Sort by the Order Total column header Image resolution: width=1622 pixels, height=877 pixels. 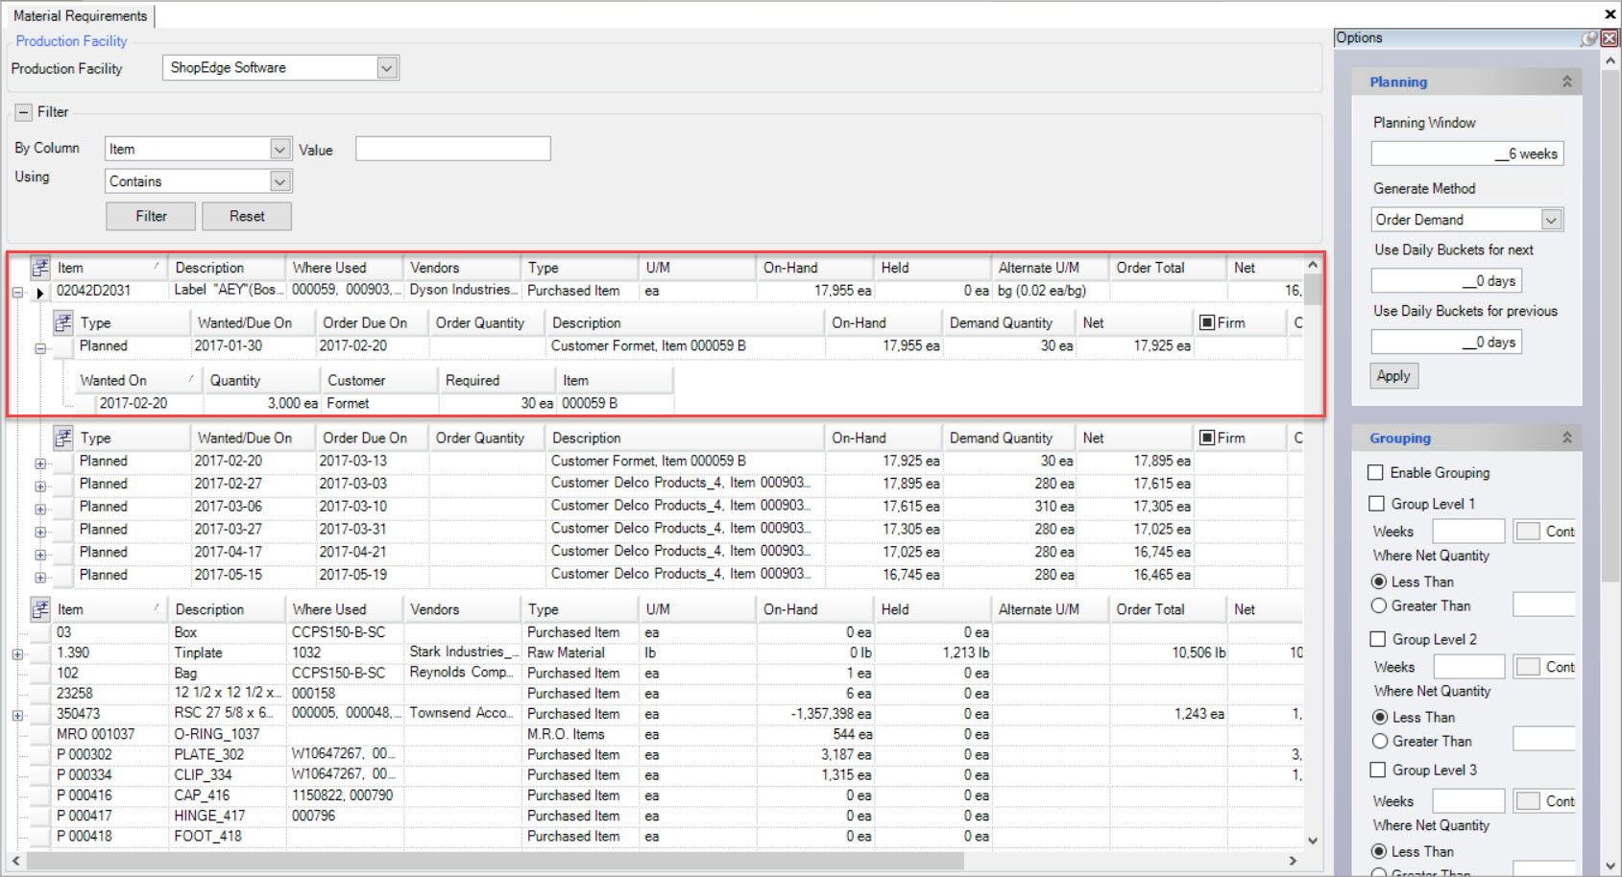[x=1168, y=268]
